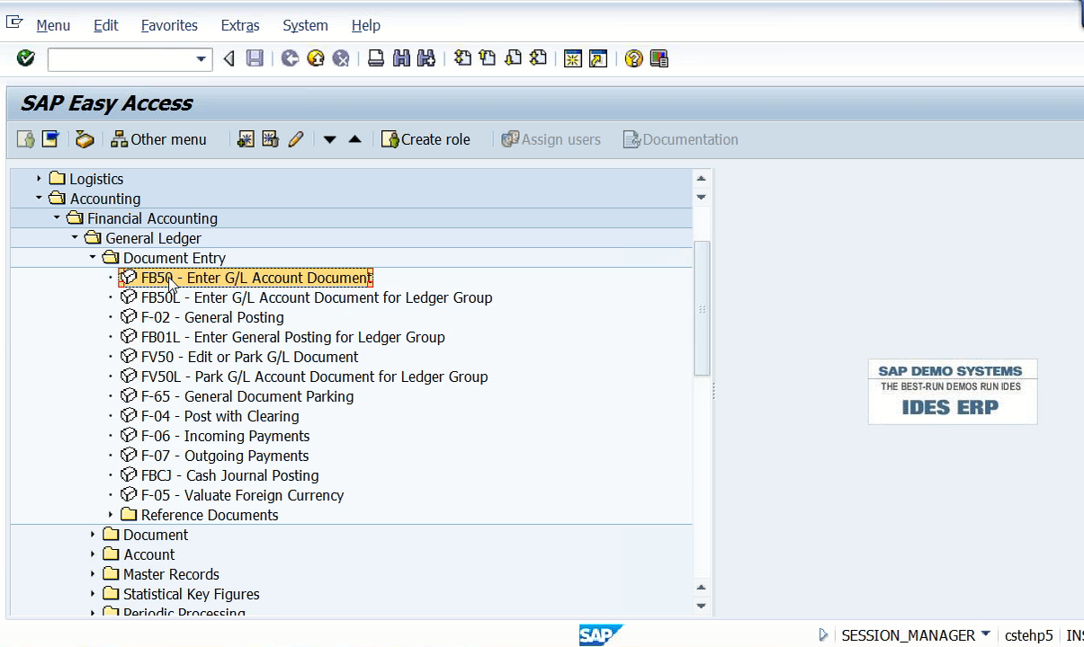
Task: Click the Generate shortcut icon
Action: (x=598, y=58)
